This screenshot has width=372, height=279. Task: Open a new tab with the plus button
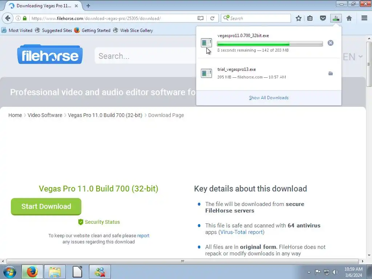pos(88,6)
